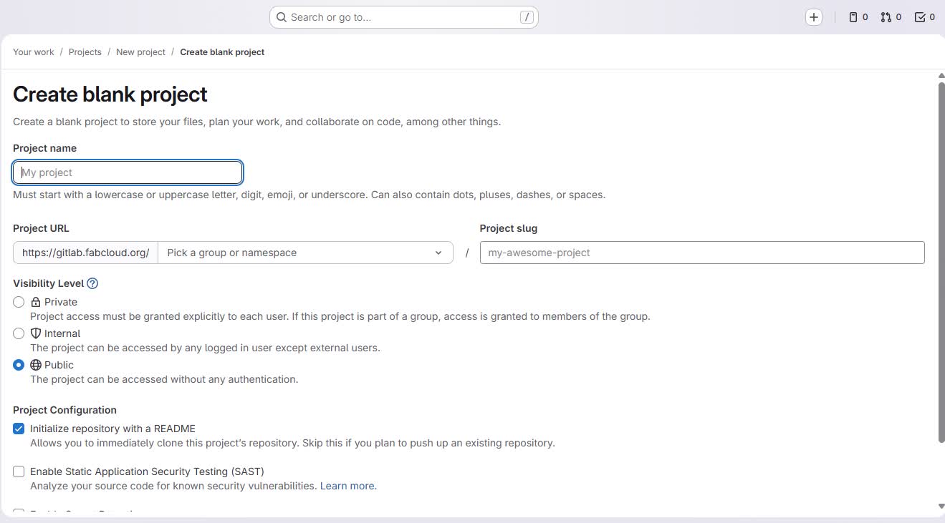945x523 pixels.
Task: Focus the Project name input field
Action: click(128, 172)
